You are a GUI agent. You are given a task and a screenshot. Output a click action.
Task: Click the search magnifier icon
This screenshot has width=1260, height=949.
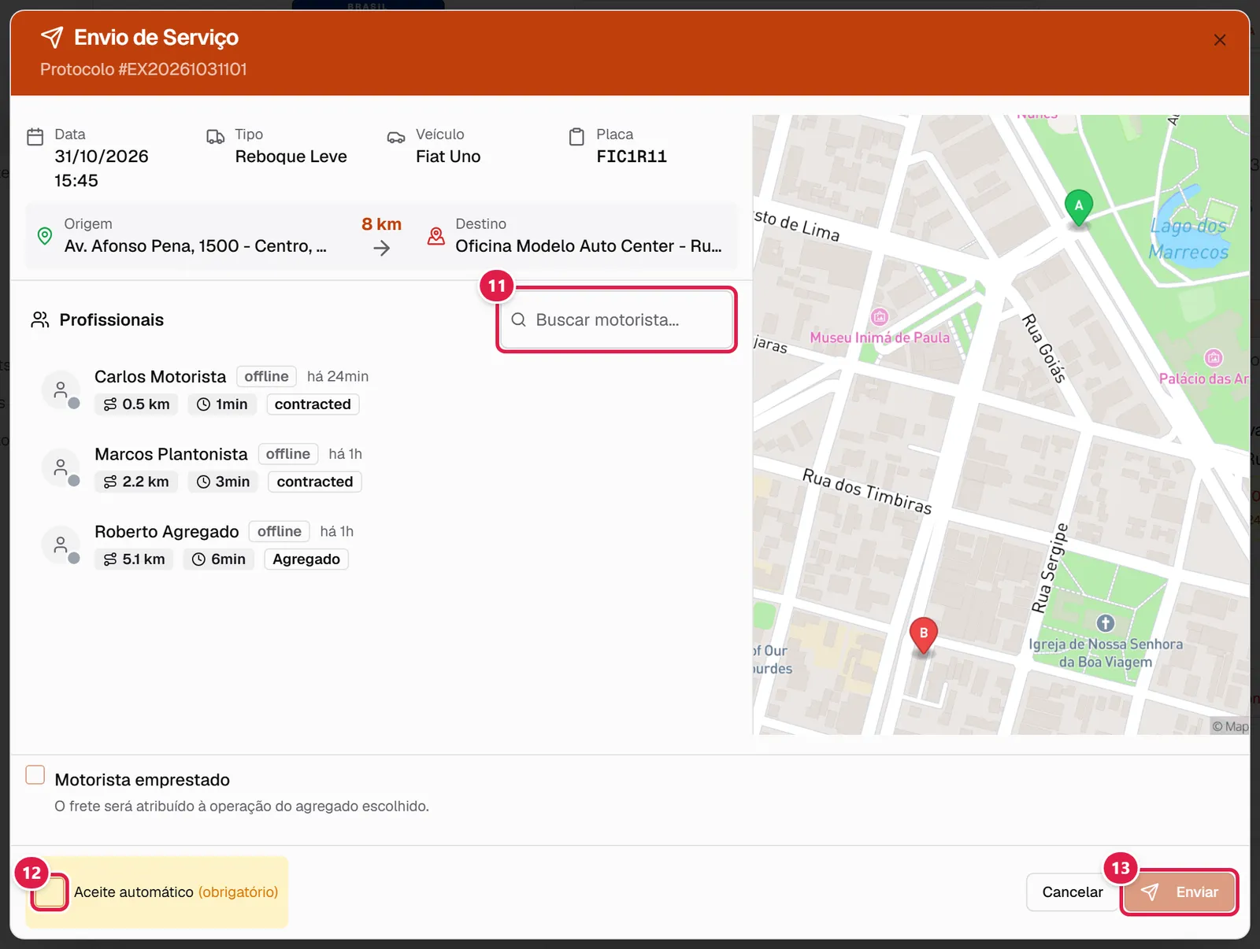(x=518, y=319)
